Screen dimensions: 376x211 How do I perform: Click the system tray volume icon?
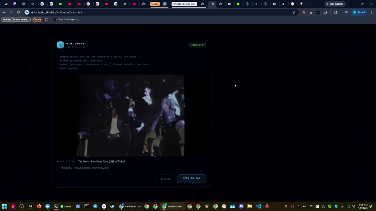(353, 206)
